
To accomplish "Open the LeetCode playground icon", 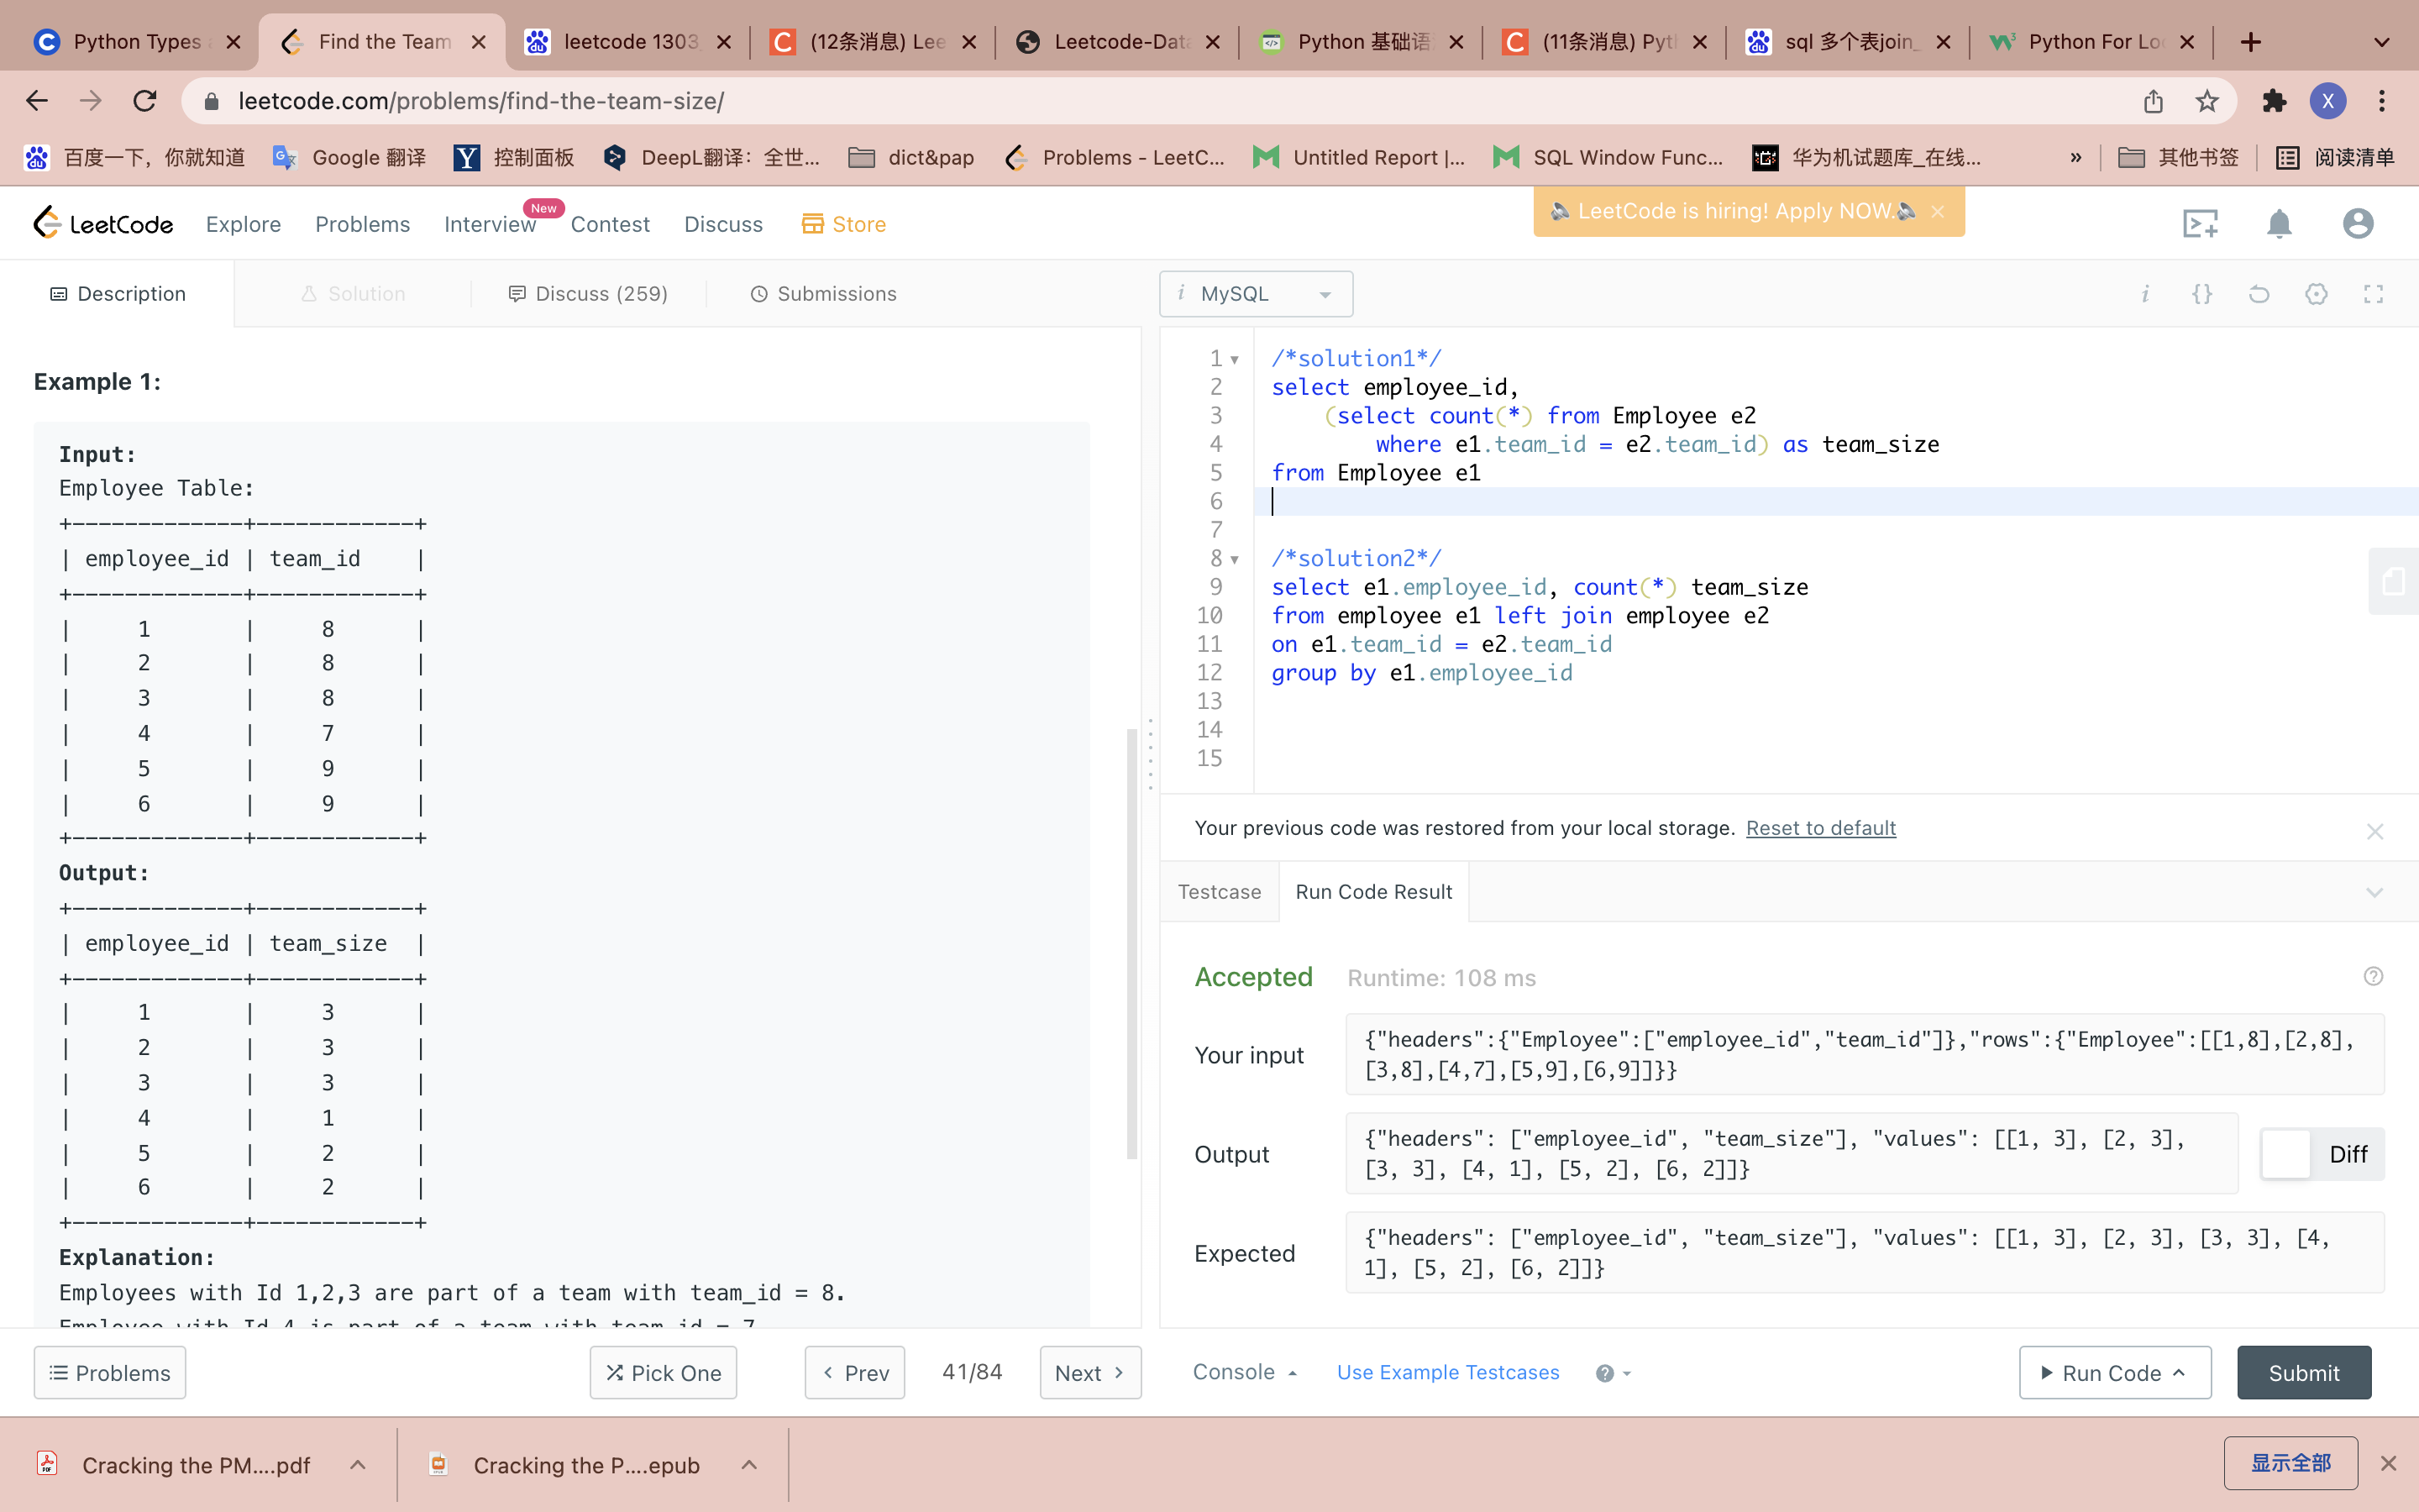I will pos(2200,224).
